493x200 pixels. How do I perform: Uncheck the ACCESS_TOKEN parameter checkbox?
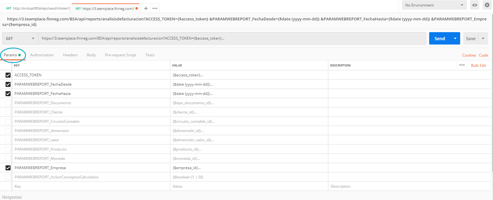[x=8, y=75]
